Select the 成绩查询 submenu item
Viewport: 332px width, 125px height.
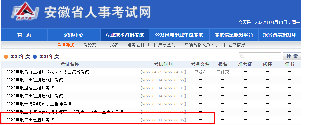[x=167, y=45]
